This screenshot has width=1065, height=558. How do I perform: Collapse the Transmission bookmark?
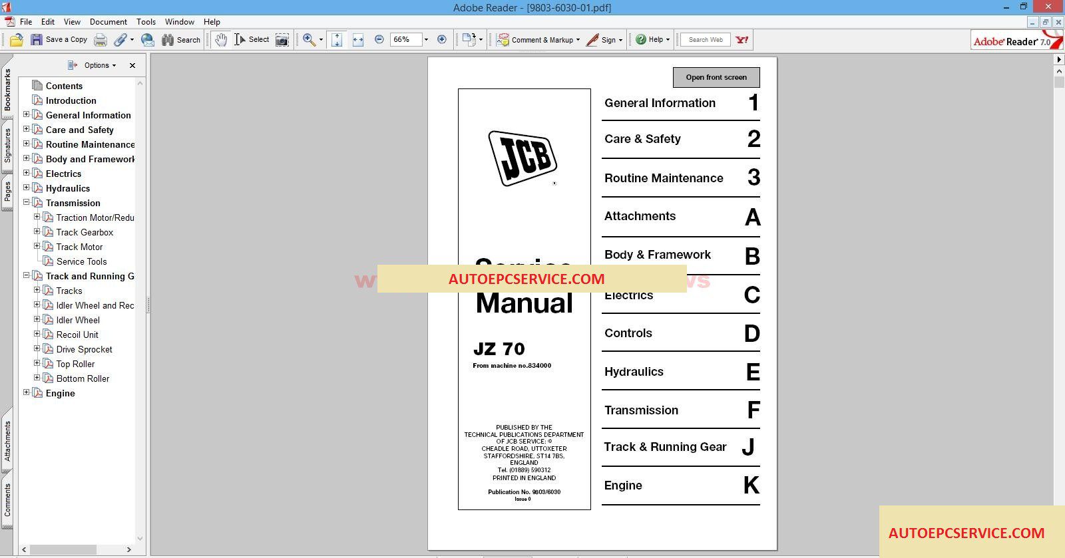tap(27, 202)
